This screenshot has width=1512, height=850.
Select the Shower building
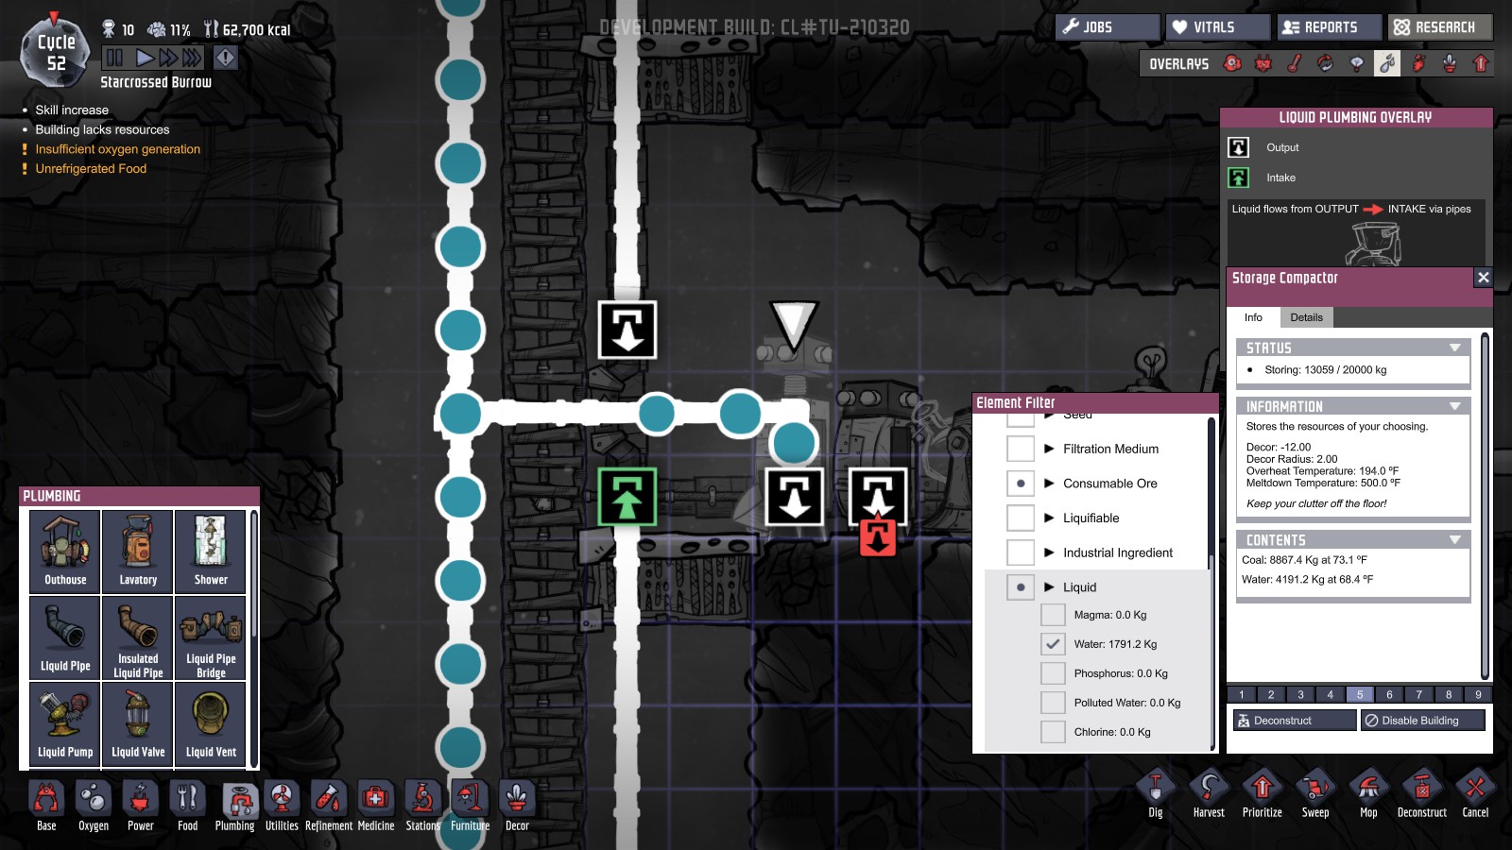(211, 552)
